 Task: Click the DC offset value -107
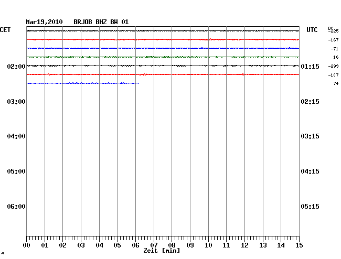click(x=333, y=75)
